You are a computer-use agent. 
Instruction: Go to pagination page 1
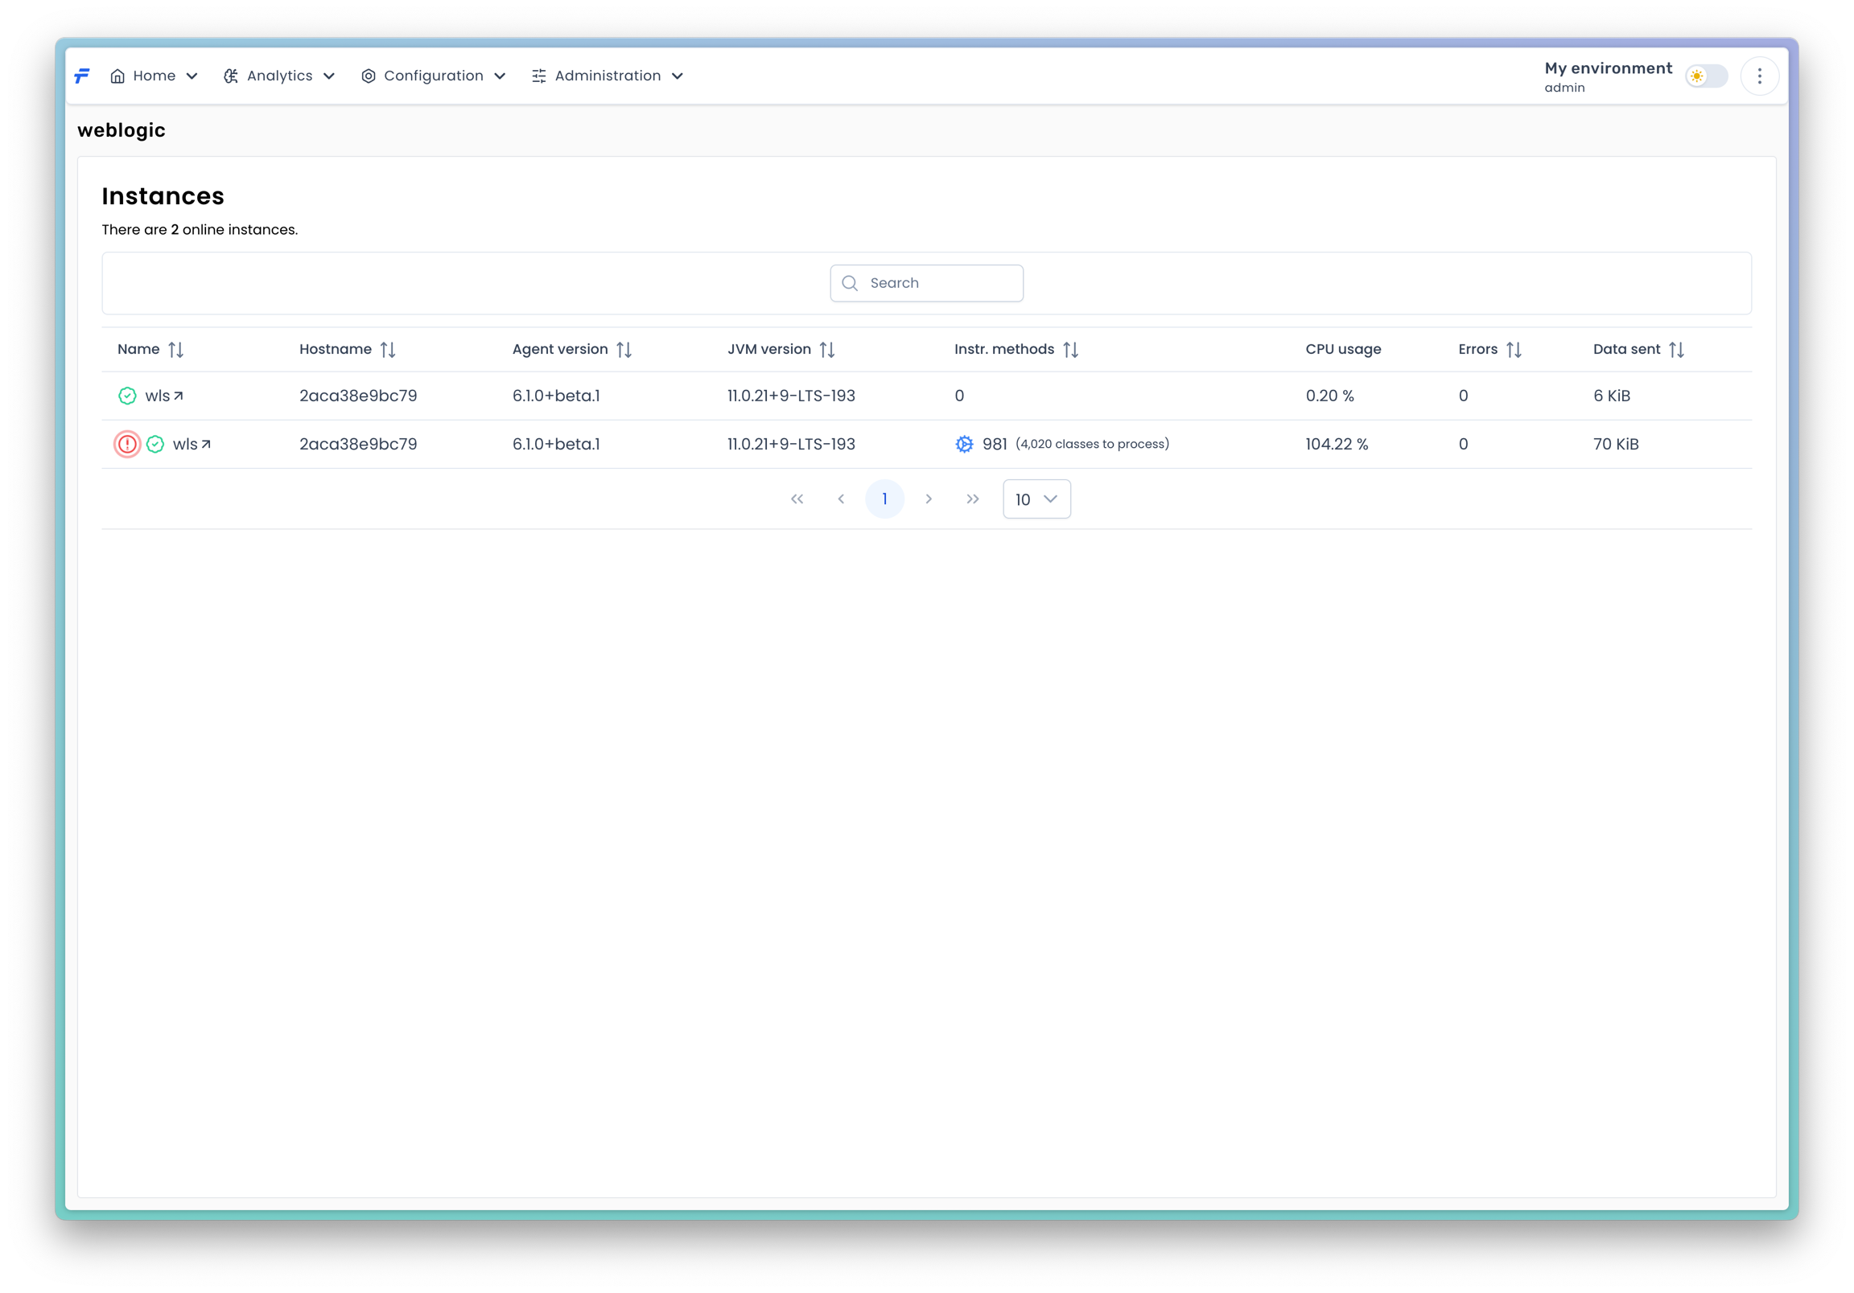pos(884,499)
